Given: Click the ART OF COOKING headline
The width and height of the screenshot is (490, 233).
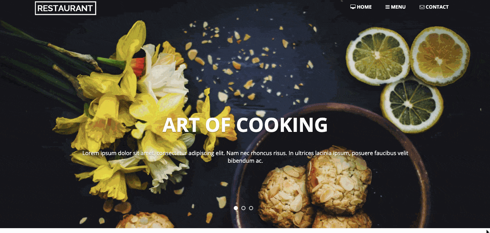Looking at the screenshot, I should click(x=245, y=125).
